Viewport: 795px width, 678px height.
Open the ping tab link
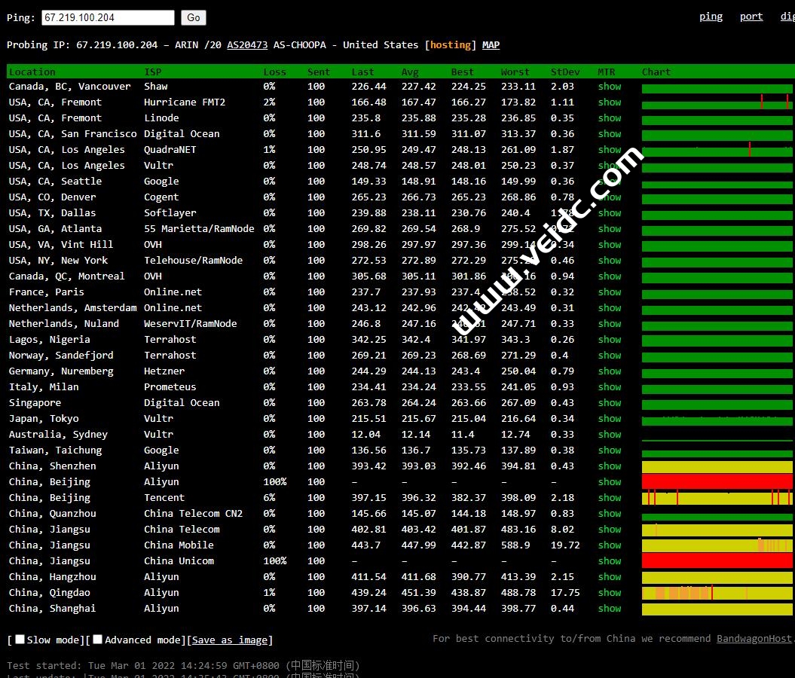click(x=711, y=17)
